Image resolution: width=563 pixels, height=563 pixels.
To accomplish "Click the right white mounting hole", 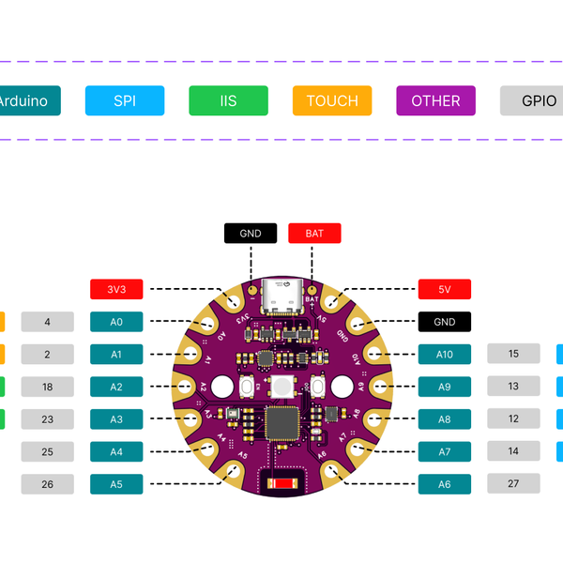I will pos(342,387).
